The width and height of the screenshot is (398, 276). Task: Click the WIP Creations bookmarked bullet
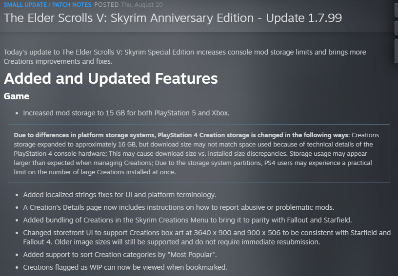pos(125,267)
